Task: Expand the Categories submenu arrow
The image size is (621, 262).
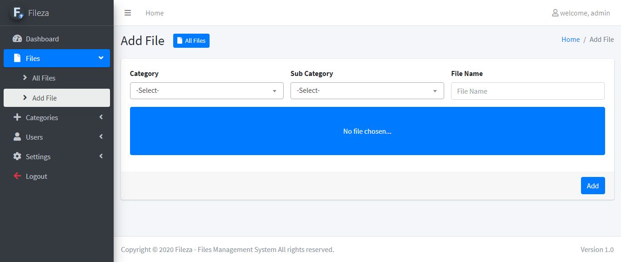Action: pyautogui.click(x=101, y=117)
